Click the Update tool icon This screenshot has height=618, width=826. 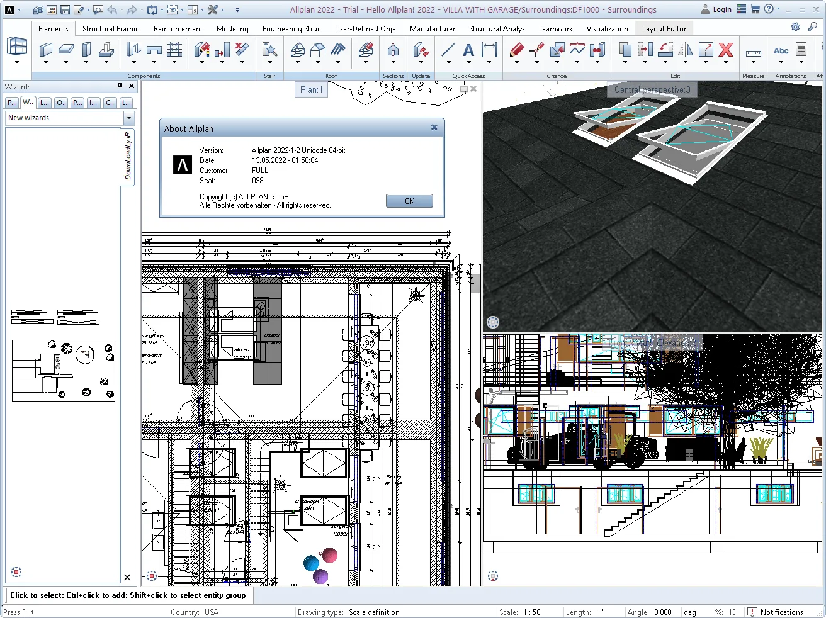(x=421, y=50)
